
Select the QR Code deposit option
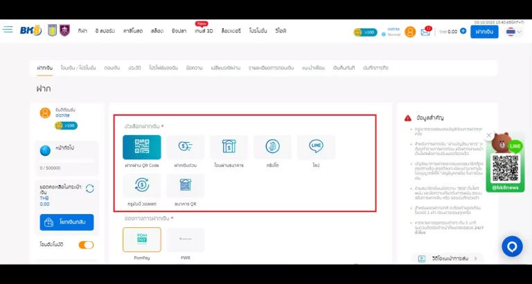[141, 147]
